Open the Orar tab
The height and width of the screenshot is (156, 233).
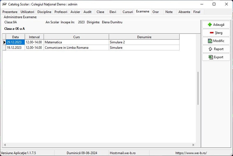(x=156, y=12)
